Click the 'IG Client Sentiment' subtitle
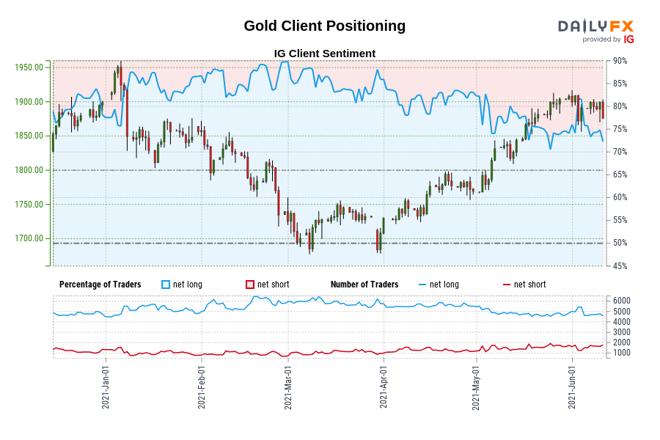Viewport: 660px width, 440px height. click(325, 54)
